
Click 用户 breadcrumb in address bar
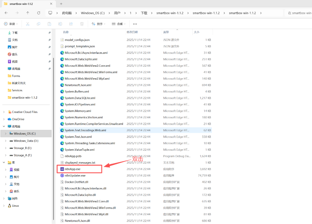click(117, 13)
